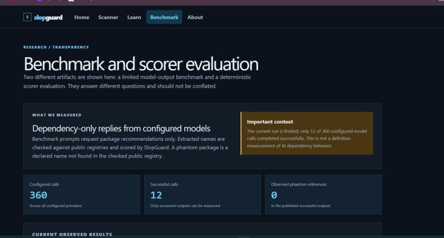Screen dimensions: 444x238
Task: Click the Important context callout title
Action: 270,122
